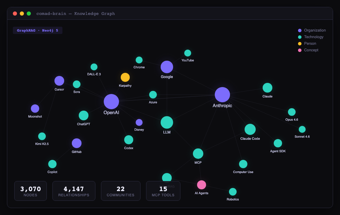Click the Google node in the graph

coord(167,67)
